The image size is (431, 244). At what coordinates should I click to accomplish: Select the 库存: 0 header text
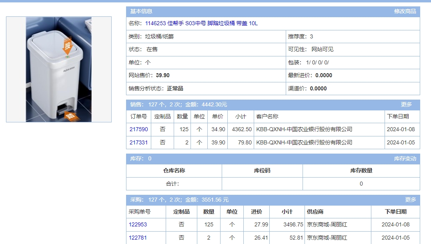(141, 158)
